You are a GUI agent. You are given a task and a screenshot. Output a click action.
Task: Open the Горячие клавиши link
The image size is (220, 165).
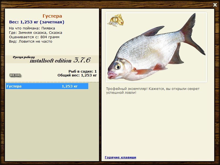tap(120, 157)
